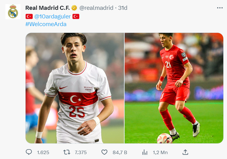Screen dimensions: 227x159
Task: Like the tweet with heart icon
Action: click(104, 152)
